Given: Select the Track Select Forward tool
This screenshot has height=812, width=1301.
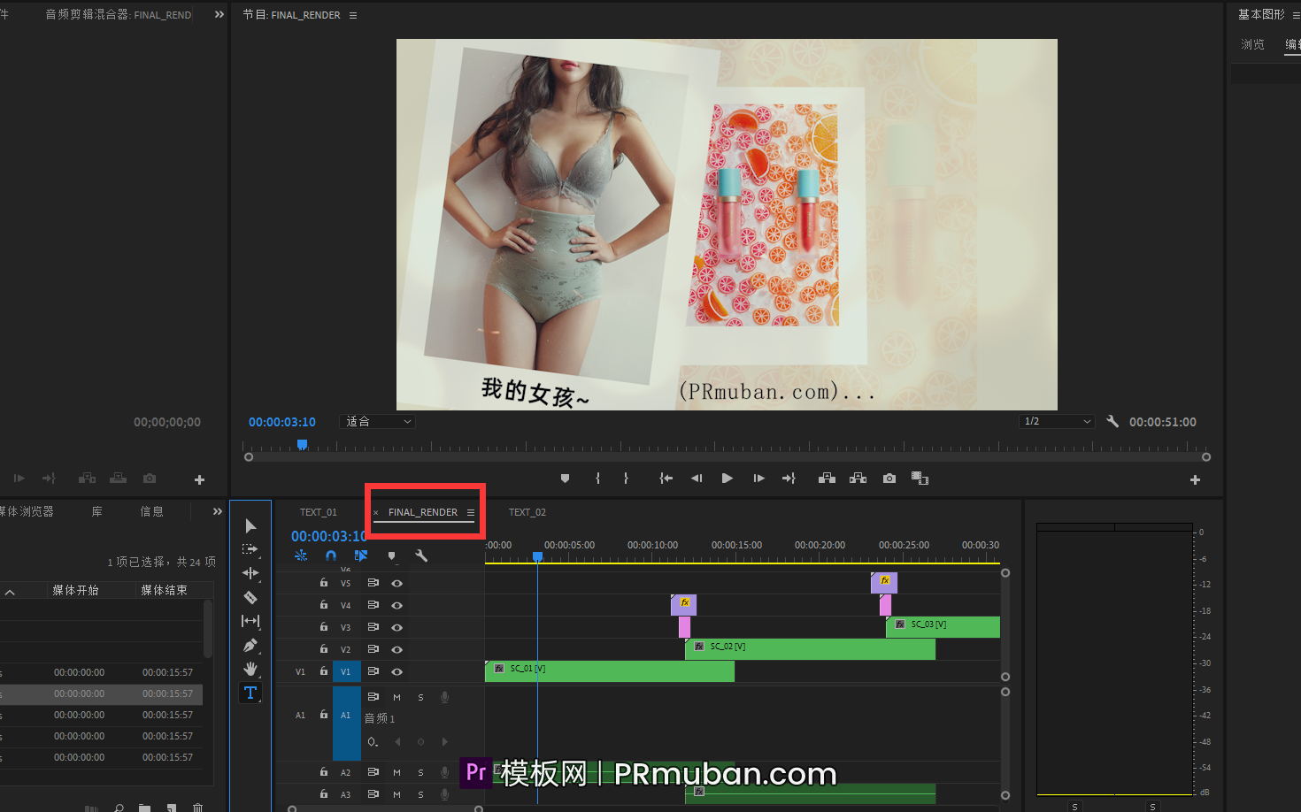Looking at the screenshot, I should 250,549.
